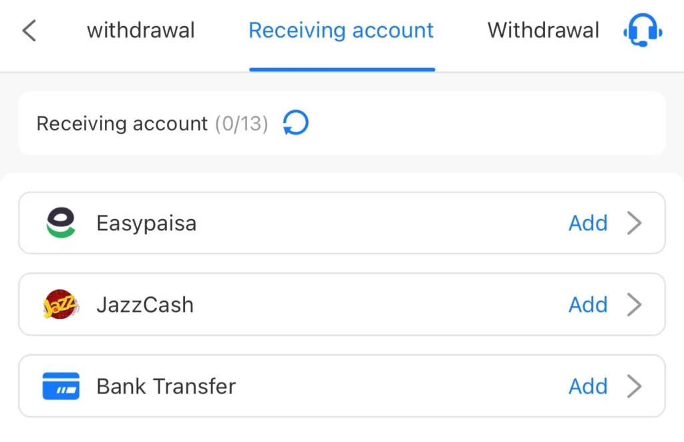Select the Easypaisa logo icon
Viewport: 684px width, 442px height.
point(61,222)
